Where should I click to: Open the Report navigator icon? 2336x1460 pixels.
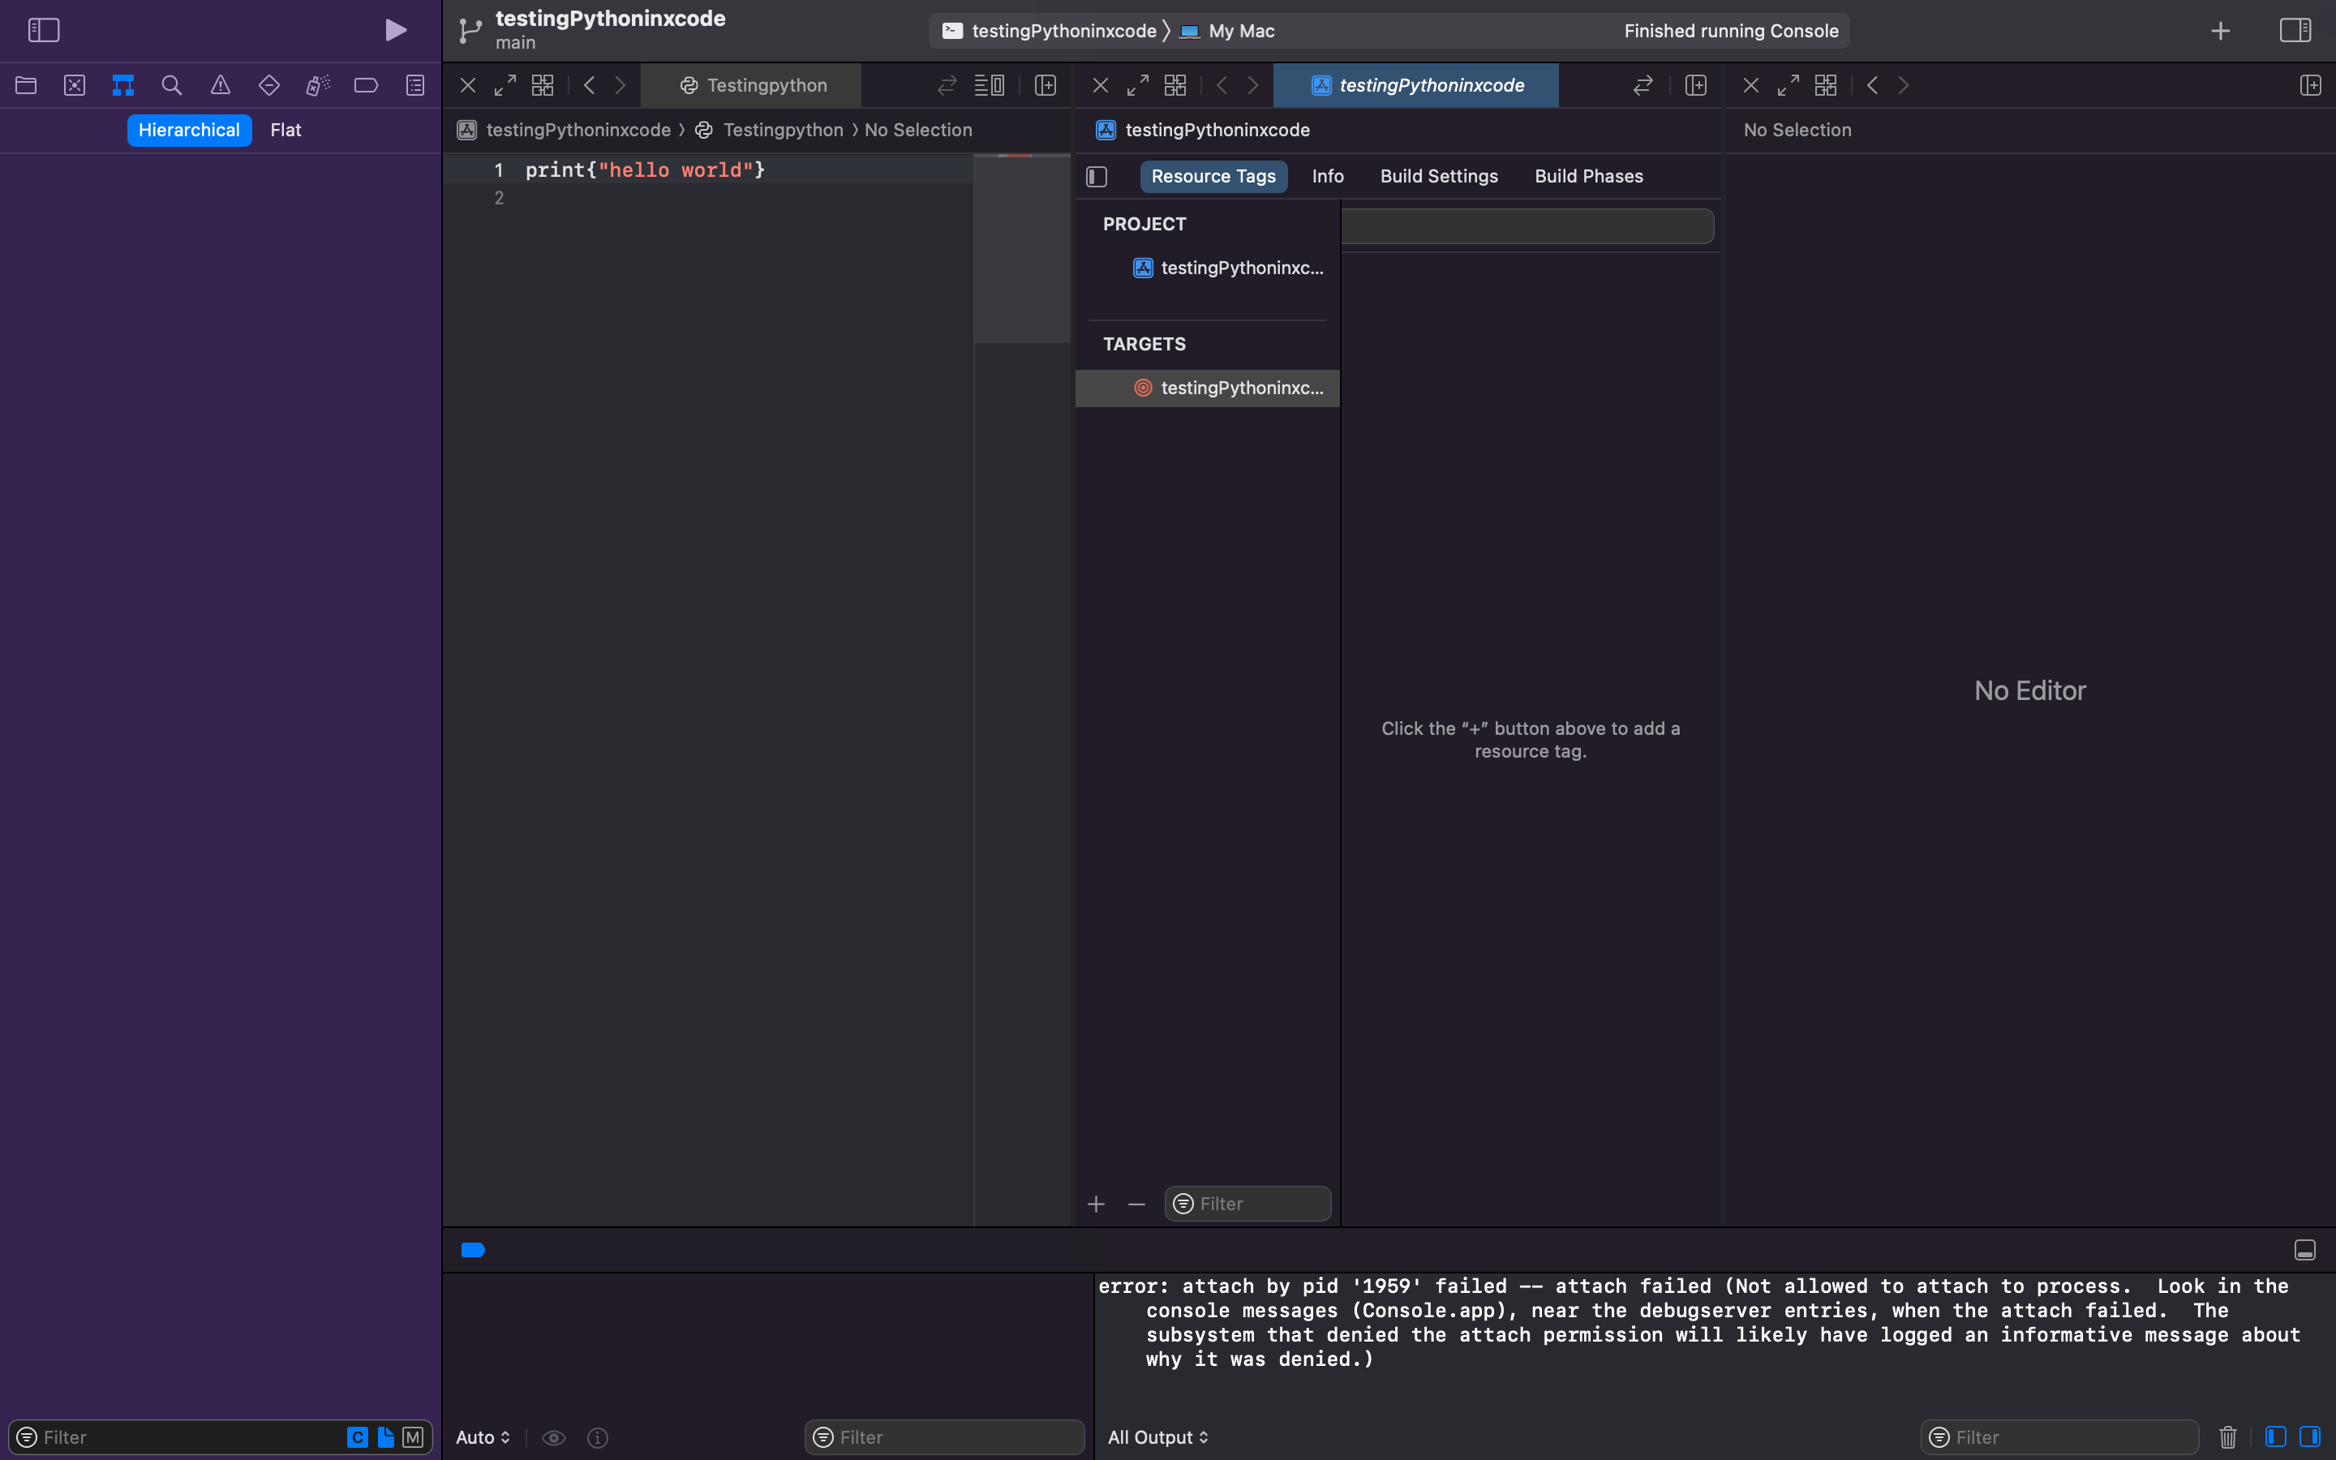(x=415, y=85)
